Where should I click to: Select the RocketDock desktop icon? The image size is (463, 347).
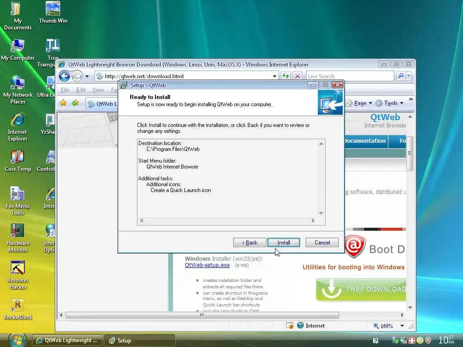(18, 309)
